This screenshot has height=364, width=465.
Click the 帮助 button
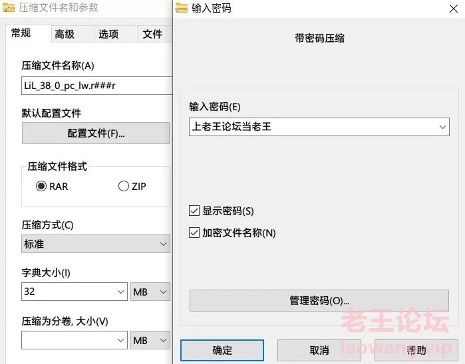(416, 350)
